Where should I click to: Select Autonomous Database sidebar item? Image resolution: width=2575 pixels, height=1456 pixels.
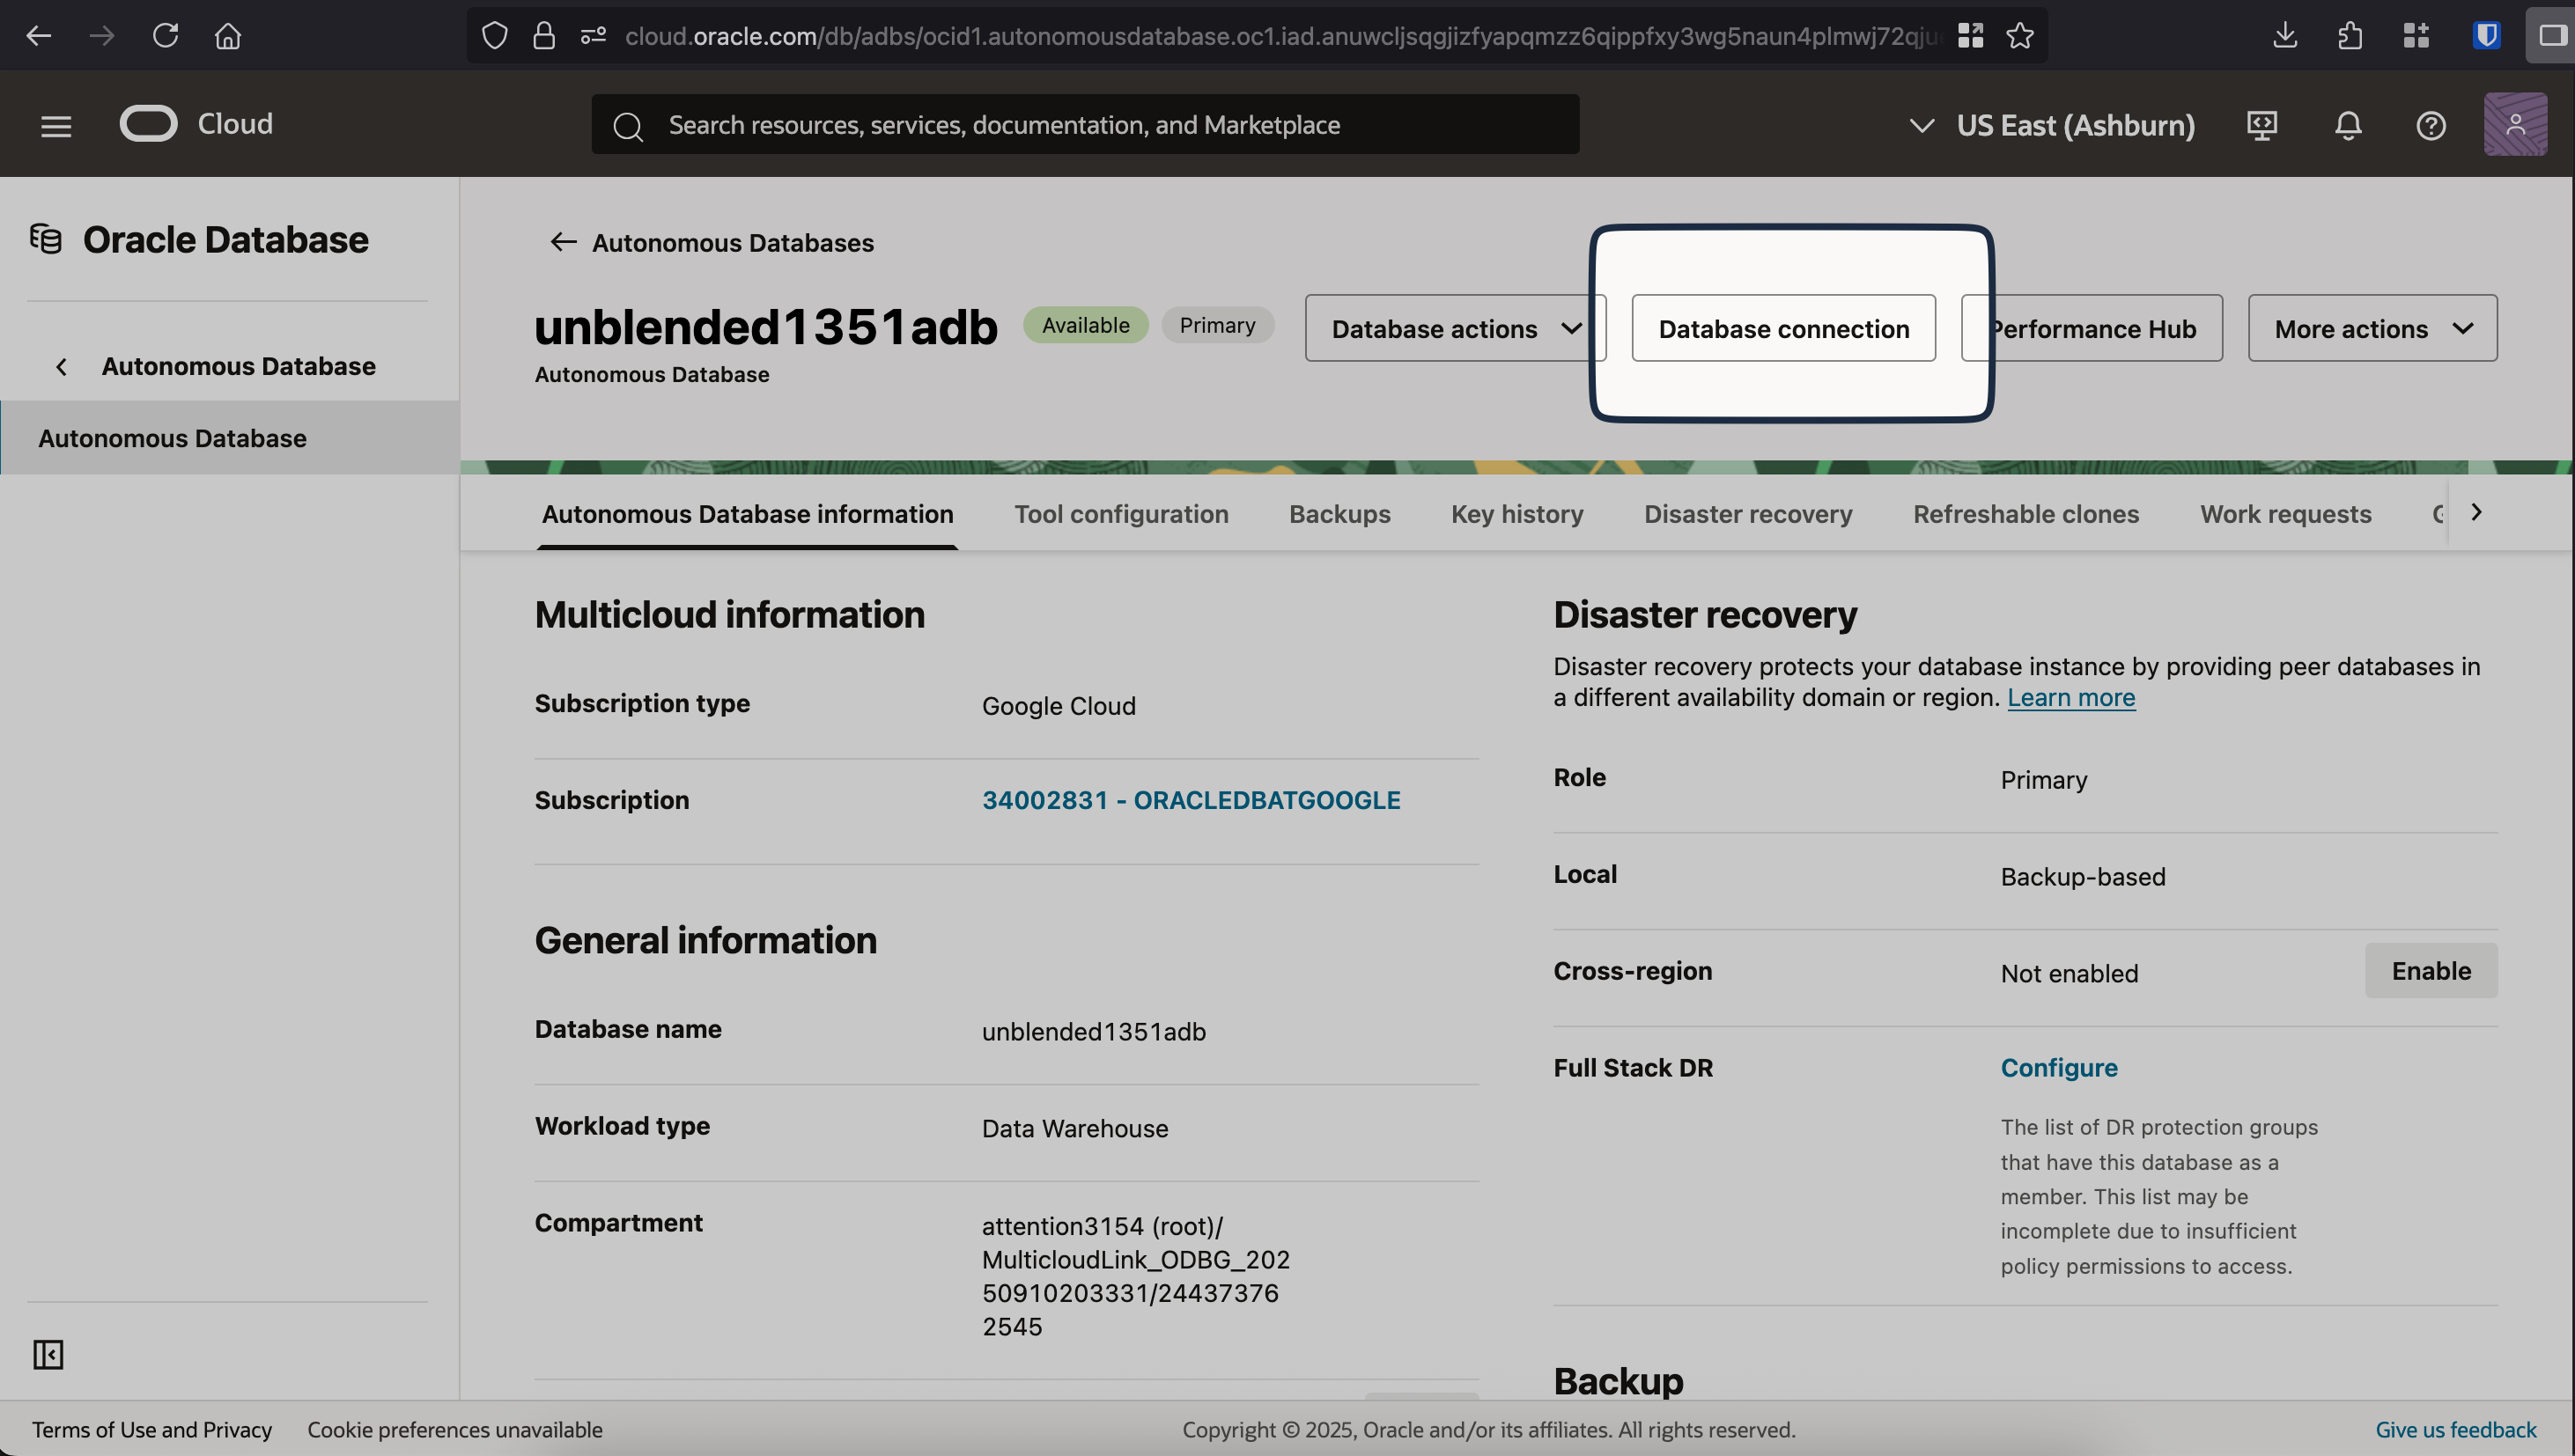coord(229,438)
